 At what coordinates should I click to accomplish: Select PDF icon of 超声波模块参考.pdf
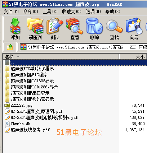coord(7,130)
